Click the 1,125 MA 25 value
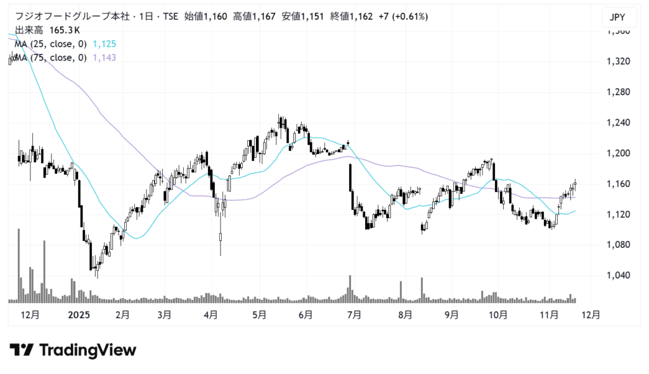Screen dimensions: 649x374 pos(104,44)
